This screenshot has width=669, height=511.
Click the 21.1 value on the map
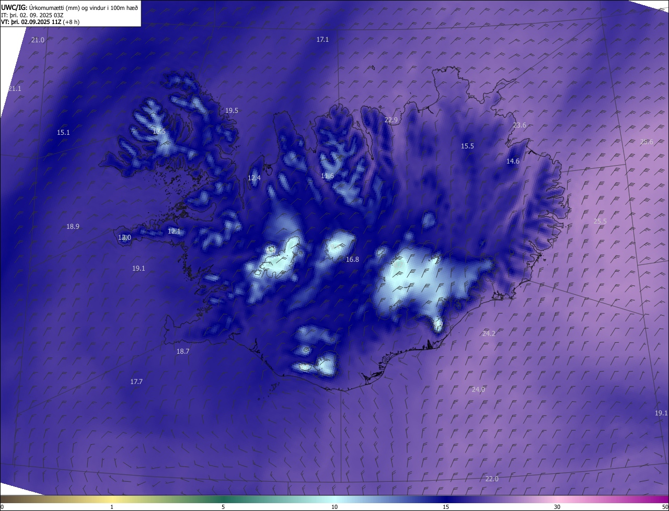[15, 89]
